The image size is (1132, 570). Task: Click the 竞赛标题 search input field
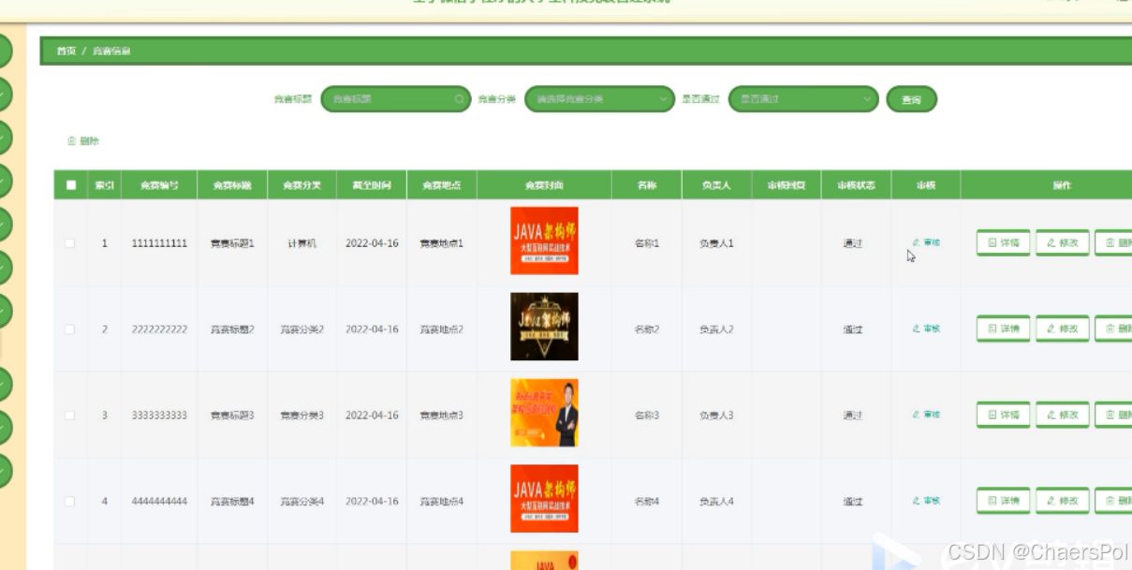[x=395, y=99]
